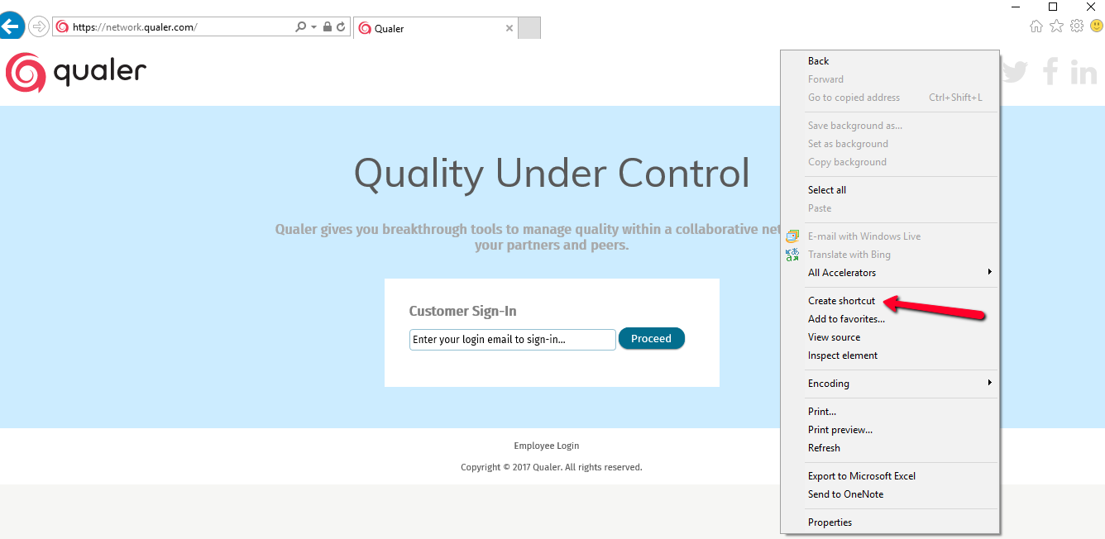Image resolution: width=1105 pixels, height=539 pixels.
Task: Choose Select all in the context menu
Action: (891, 190)
